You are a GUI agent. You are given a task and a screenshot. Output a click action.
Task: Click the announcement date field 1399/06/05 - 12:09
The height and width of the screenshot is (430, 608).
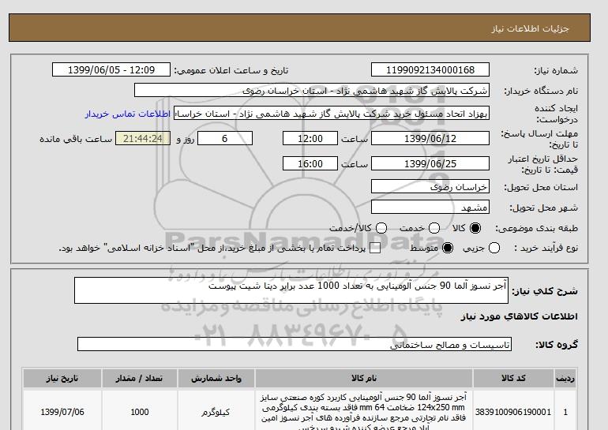[111, 69]
